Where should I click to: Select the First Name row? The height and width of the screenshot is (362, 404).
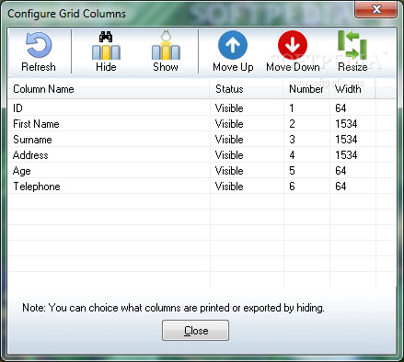[202, 124]
